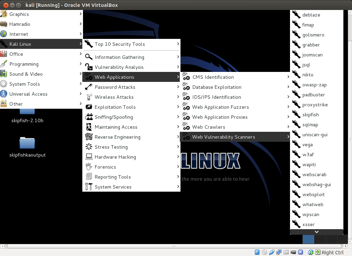Click the scroll-down chevron under xsser
This screenshot has width=352, height=256.
pyautogui.click(x=317, y=232)
